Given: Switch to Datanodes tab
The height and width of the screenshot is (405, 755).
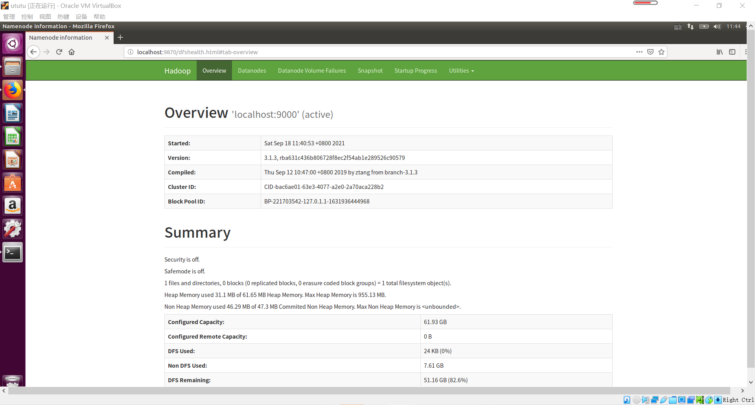Looking at the screenshot, I should coord(252,71).
